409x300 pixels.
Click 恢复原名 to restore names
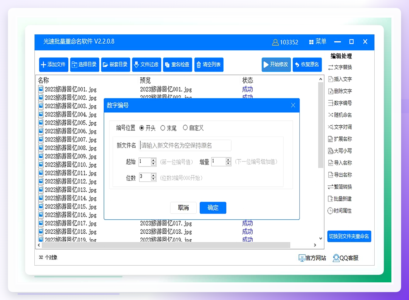click(x=307, y=65)
